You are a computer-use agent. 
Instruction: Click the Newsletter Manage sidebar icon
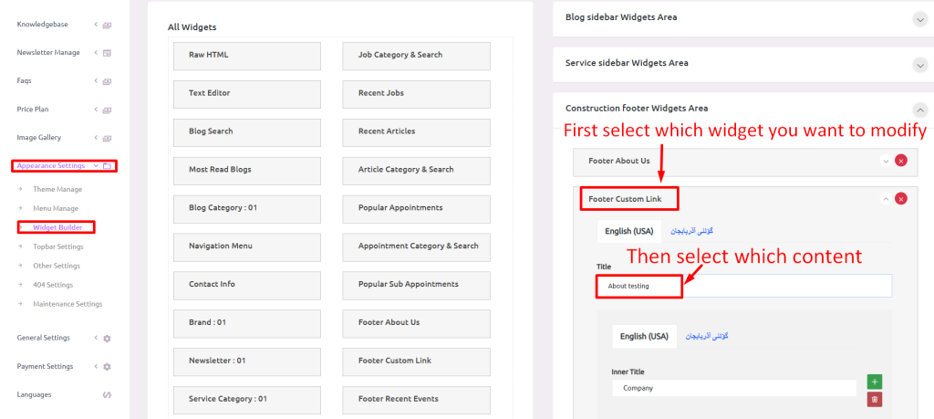(108, 52)
